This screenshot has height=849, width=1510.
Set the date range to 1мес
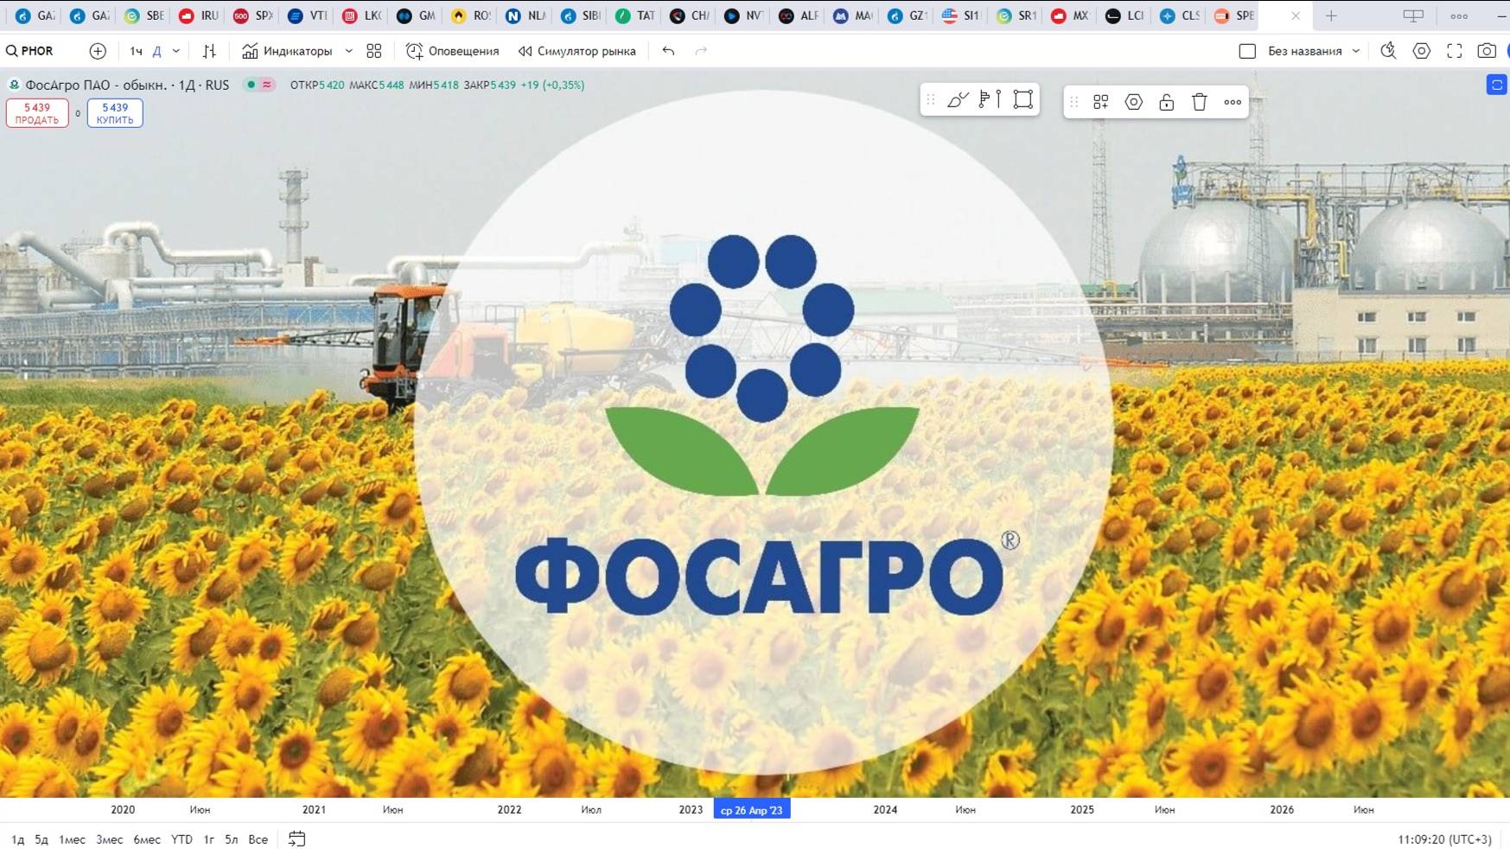[72, 839]
